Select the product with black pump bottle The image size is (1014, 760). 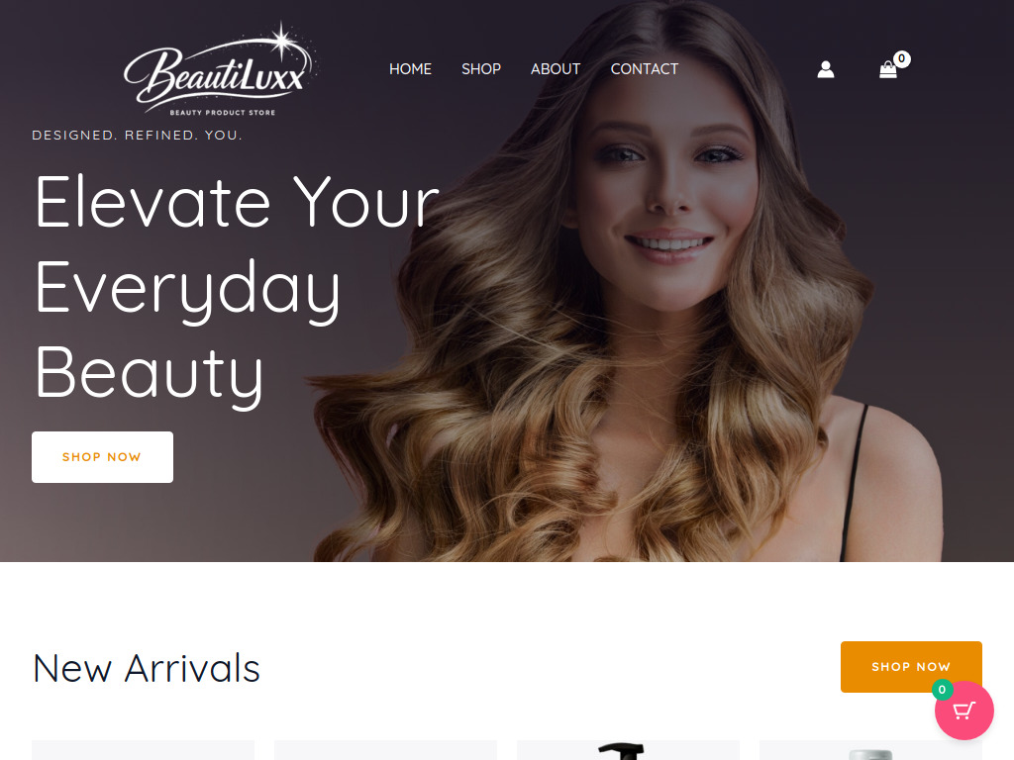[x=628, y=750]
